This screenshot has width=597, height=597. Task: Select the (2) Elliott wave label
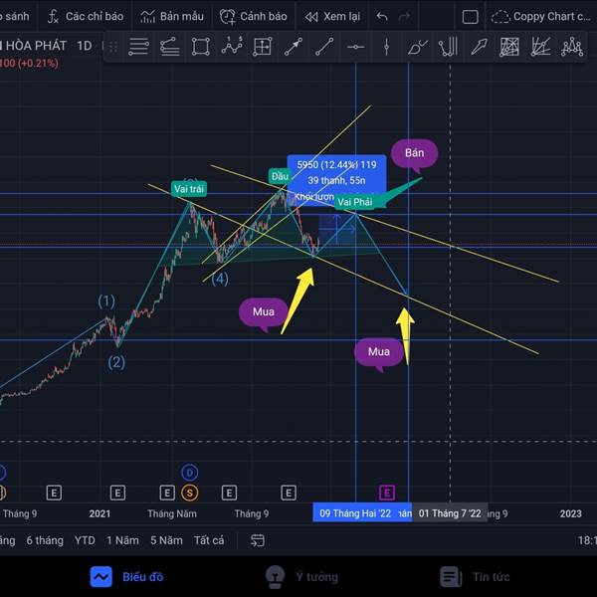(x=116, y=362)
